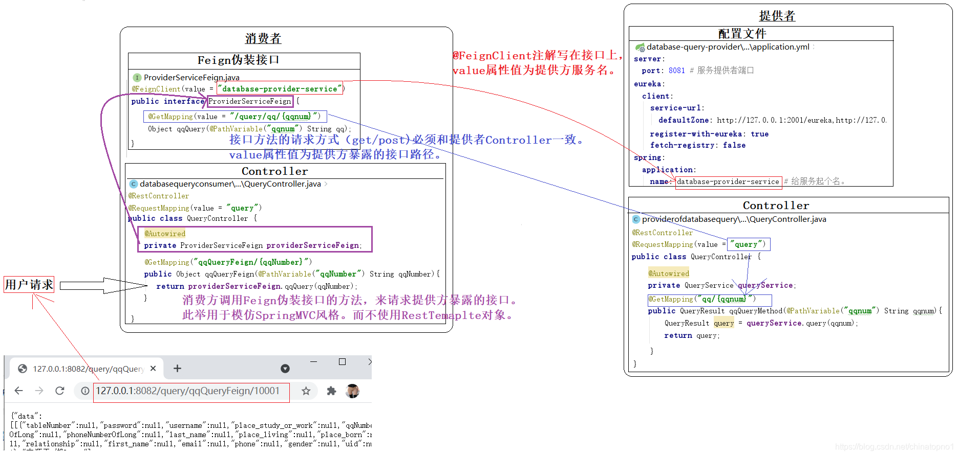Click the database-provider-service name value in yml
958x456 pixels.
coord(728,181)
